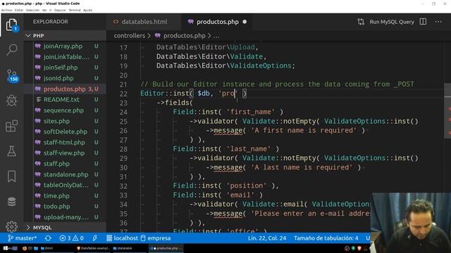451x253 pixels.
Task: Open the Ayuda menu
Action: coord(87,10)
